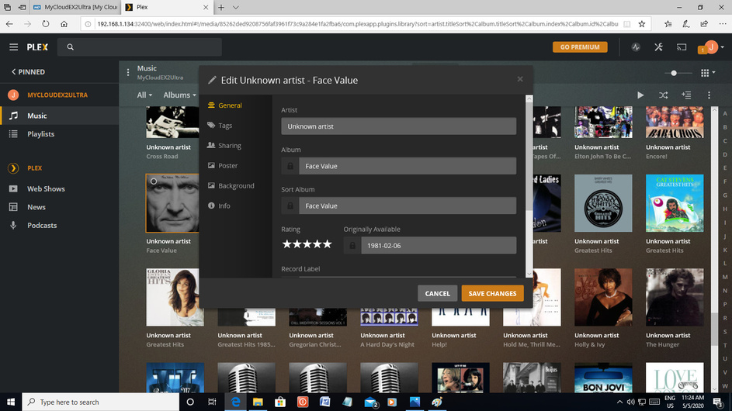
Task: Play all music library items
Action: point(640,95)
